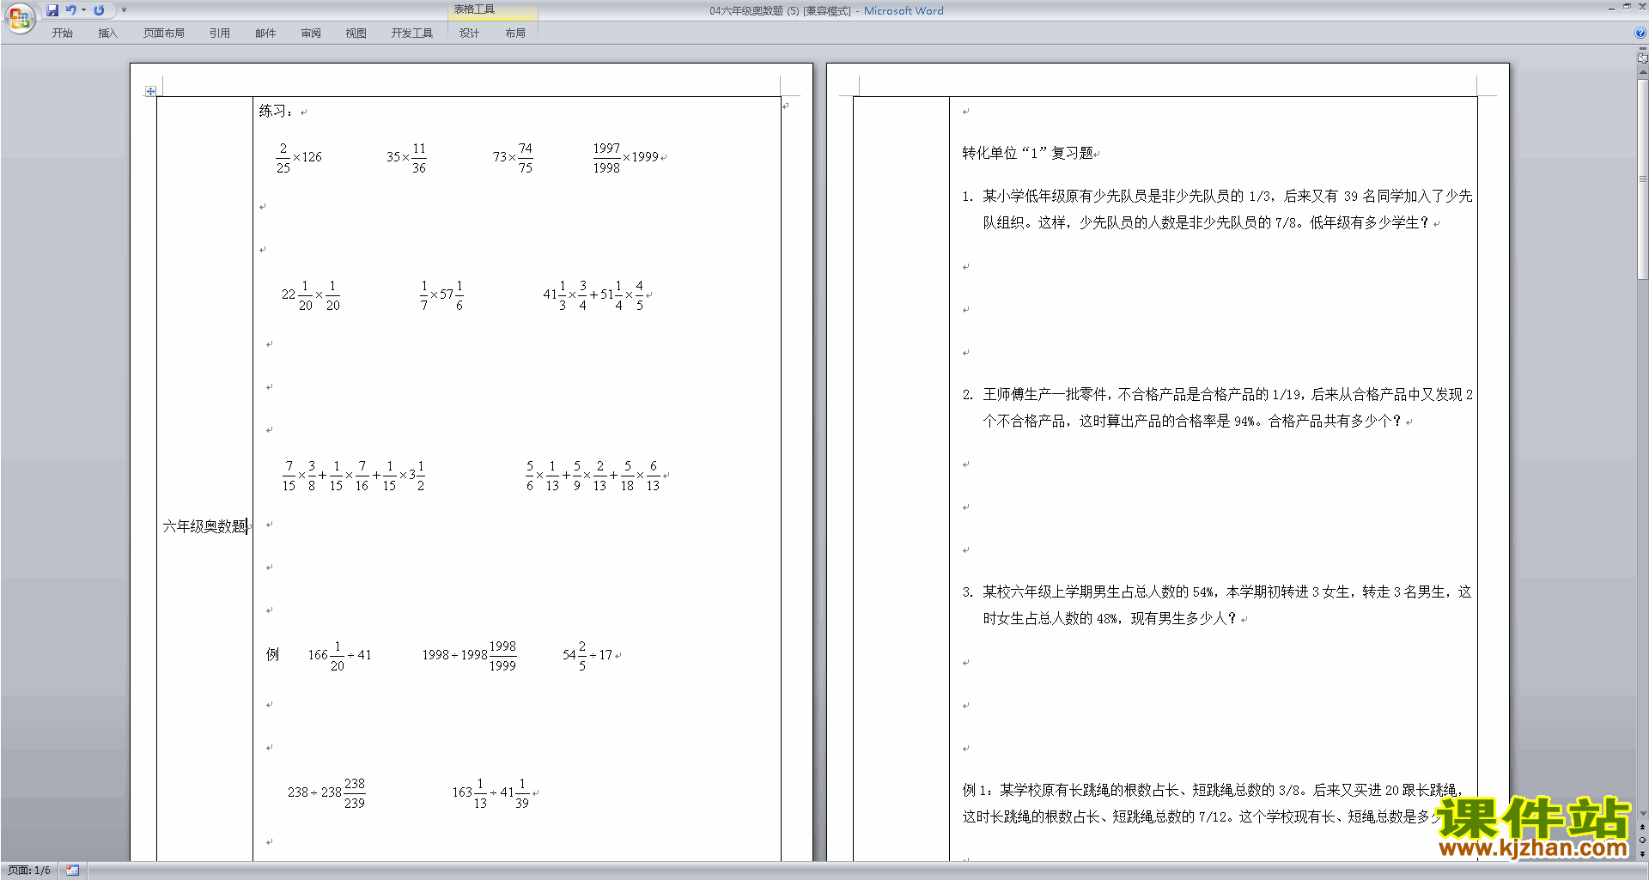The height and width of the screenshot is (880, 1649).
Task: Click the expression 73×74/75
Action: click(x=513, y=158)
